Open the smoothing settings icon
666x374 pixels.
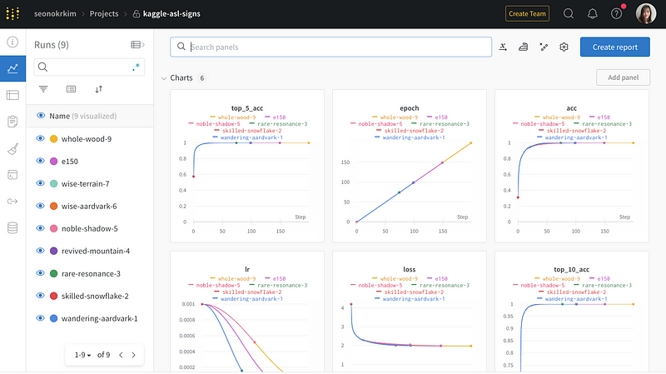(x=524, y=47)
